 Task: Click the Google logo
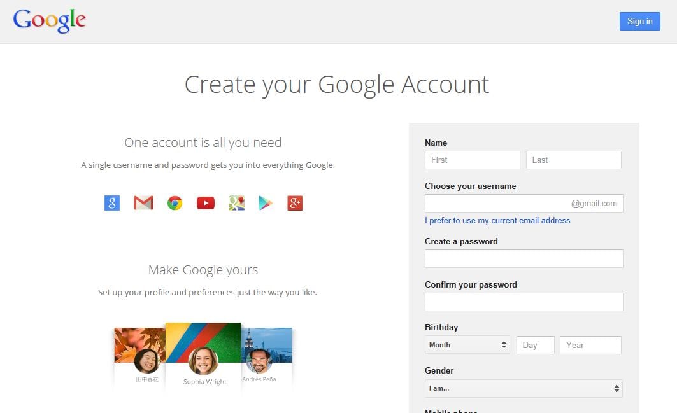(x=49, y=20)
